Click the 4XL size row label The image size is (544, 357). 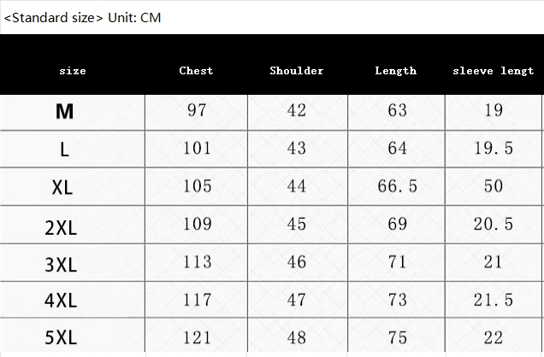(61, 301)
